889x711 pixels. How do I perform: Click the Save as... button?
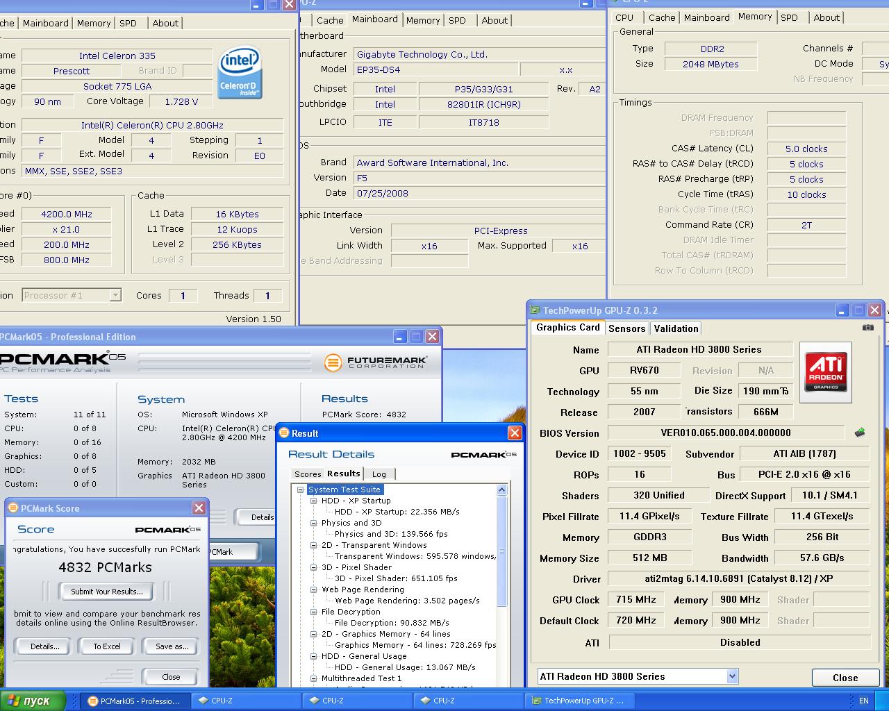pos(172,646)
